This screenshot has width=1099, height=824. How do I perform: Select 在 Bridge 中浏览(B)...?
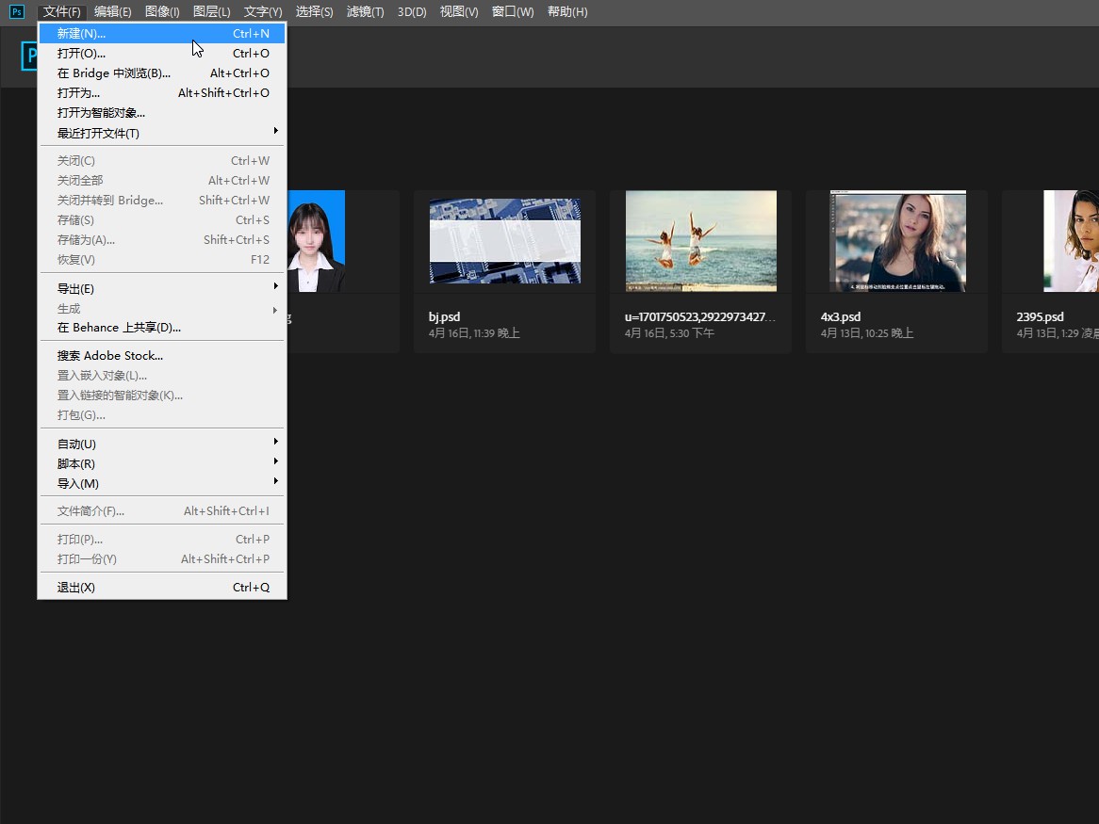tap(162, 73)
